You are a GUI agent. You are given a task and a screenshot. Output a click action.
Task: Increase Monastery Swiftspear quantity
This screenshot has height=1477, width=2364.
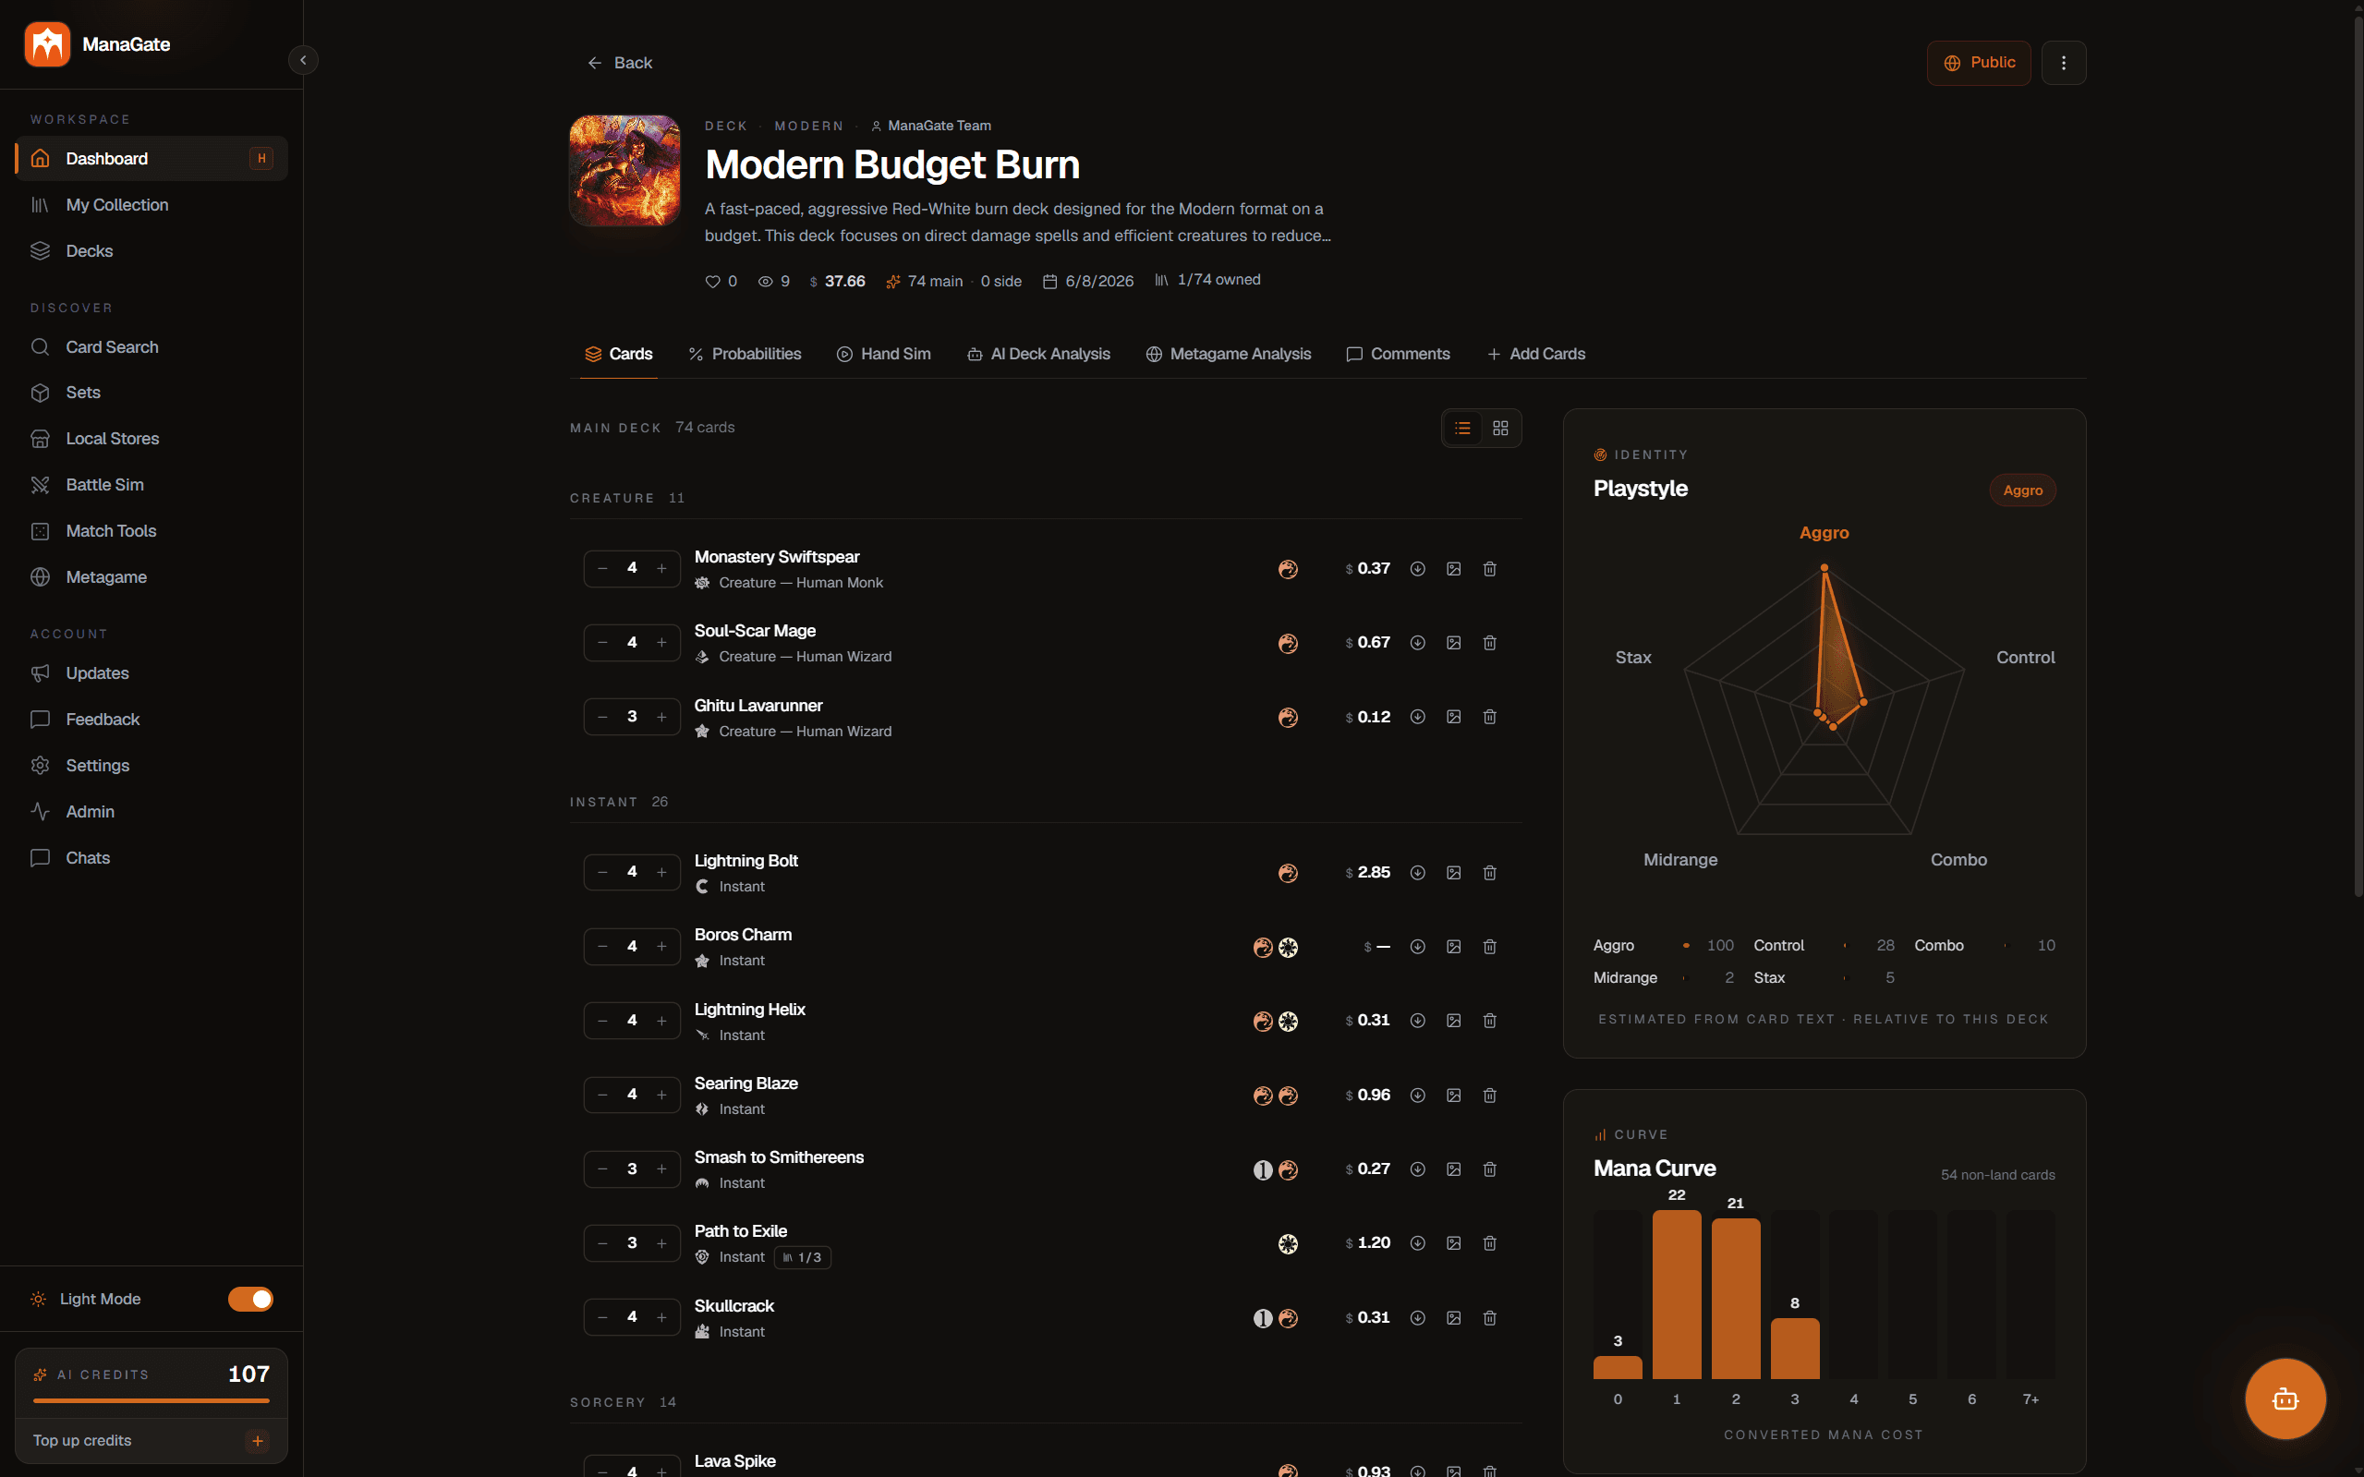(661, 568)
